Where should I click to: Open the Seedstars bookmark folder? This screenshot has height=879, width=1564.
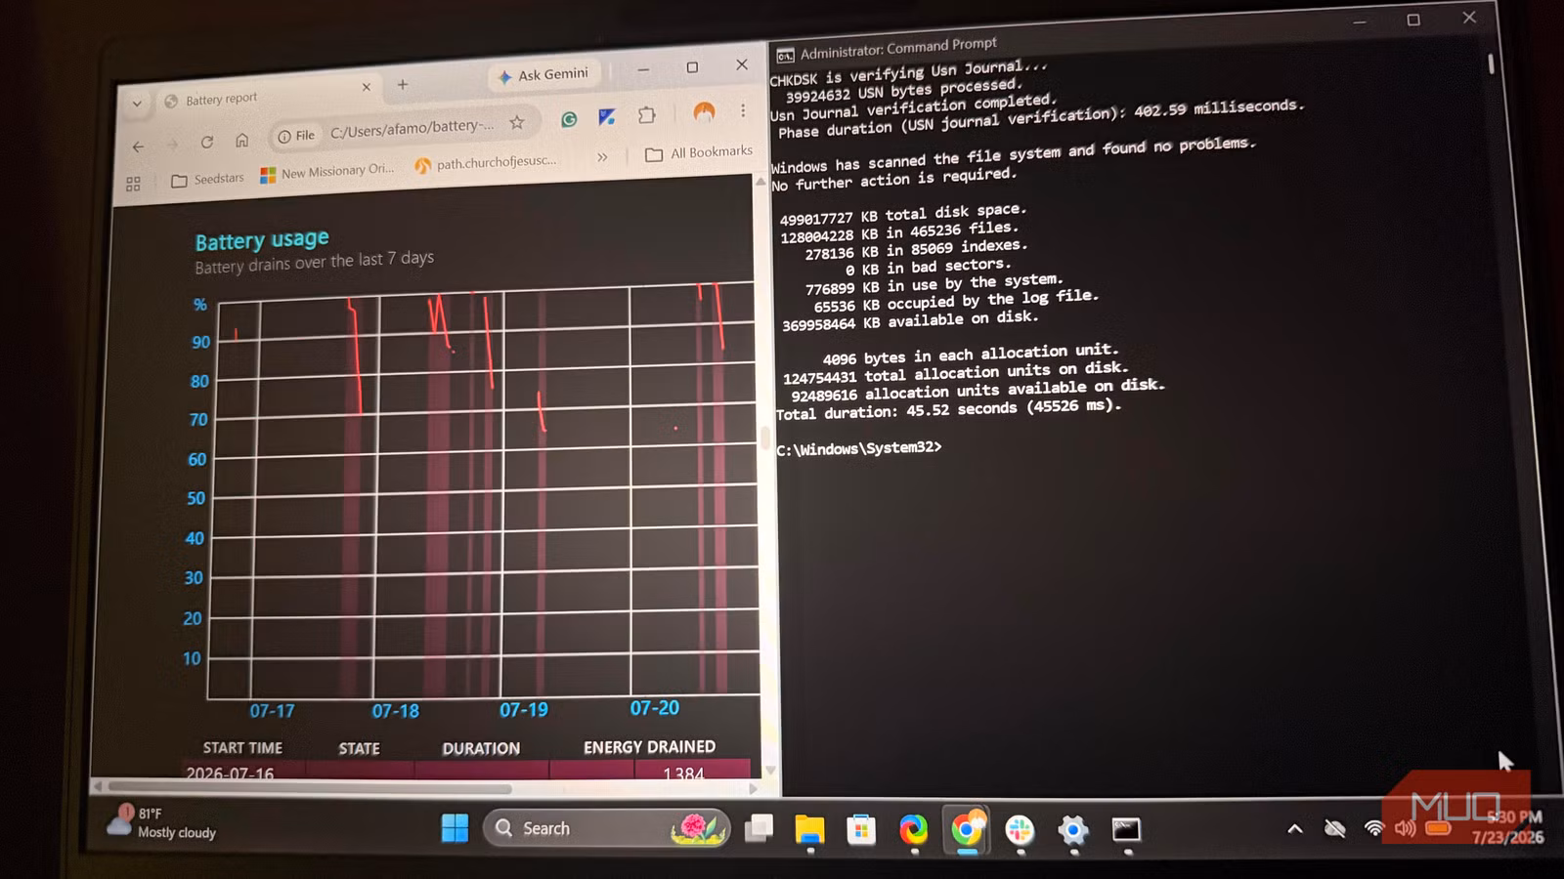click(x=207, y=179)
